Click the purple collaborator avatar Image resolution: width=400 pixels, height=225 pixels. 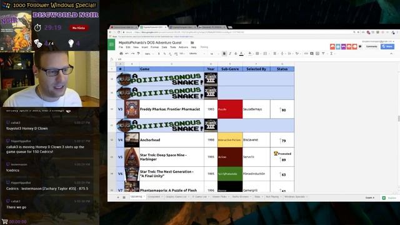pyautogui.click(x=343, y=47)
